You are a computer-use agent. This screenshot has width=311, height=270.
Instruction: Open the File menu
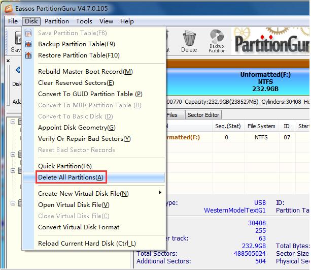(x=13, y=21)
